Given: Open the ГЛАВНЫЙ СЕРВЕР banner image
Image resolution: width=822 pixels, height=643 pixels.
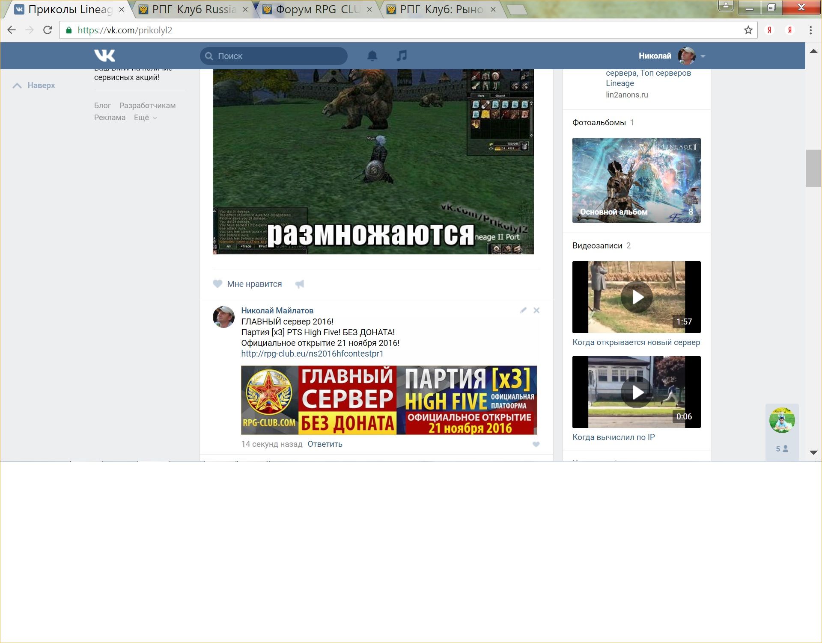Looking at the screenshot, I should [x=389, y=400].
